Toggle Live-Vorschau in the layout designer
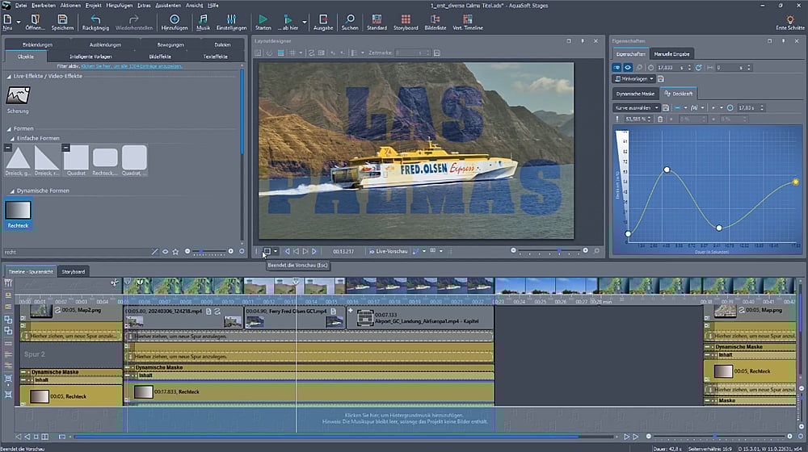 point(388,252)
